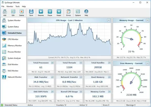Open the Tools menu
The width and height of the screenshot is (151, 107).
pyautogui.click(x=18, y=7)
